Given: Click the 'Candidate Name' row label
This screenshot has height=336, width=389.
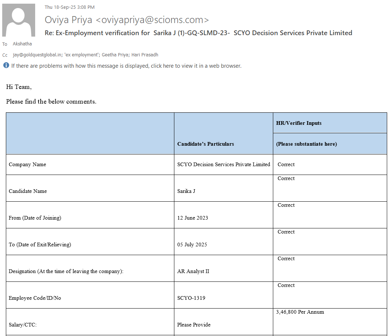Looking at the screenshot, I should pyautogui.click(x=28, y=191).
